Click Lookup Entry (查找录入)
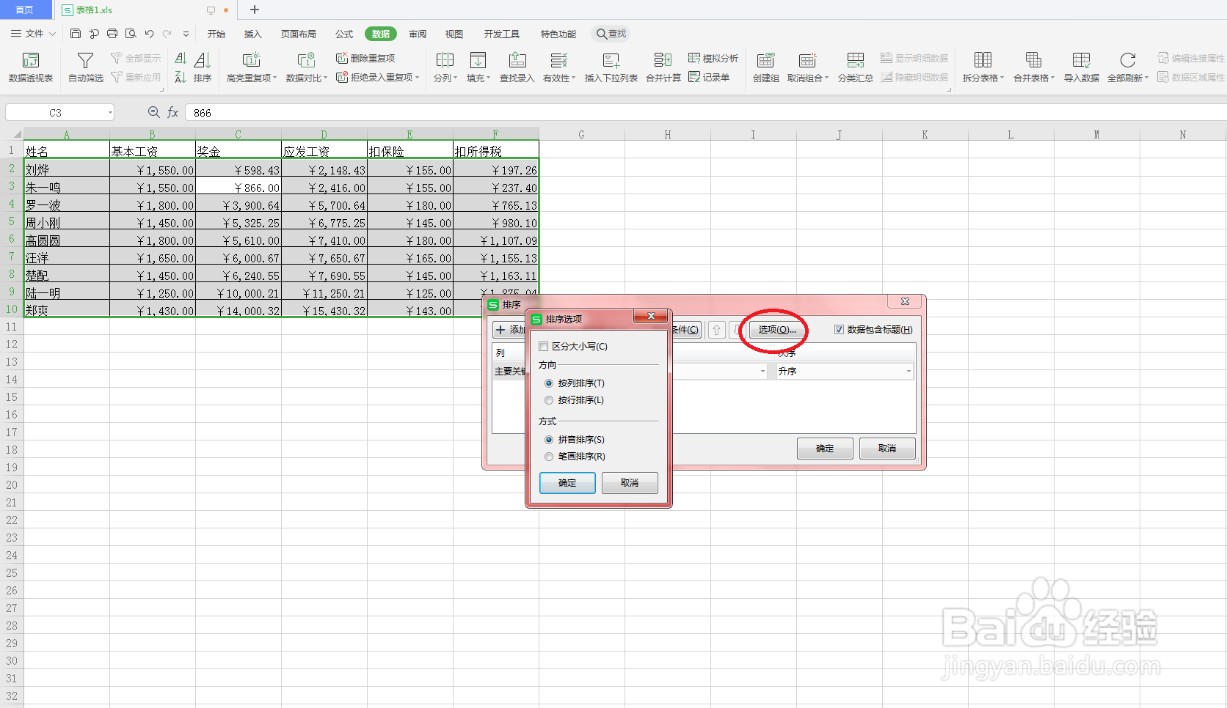Viewport: 1227px width, 708px height. pyautogui.click(x=517, y=67)
